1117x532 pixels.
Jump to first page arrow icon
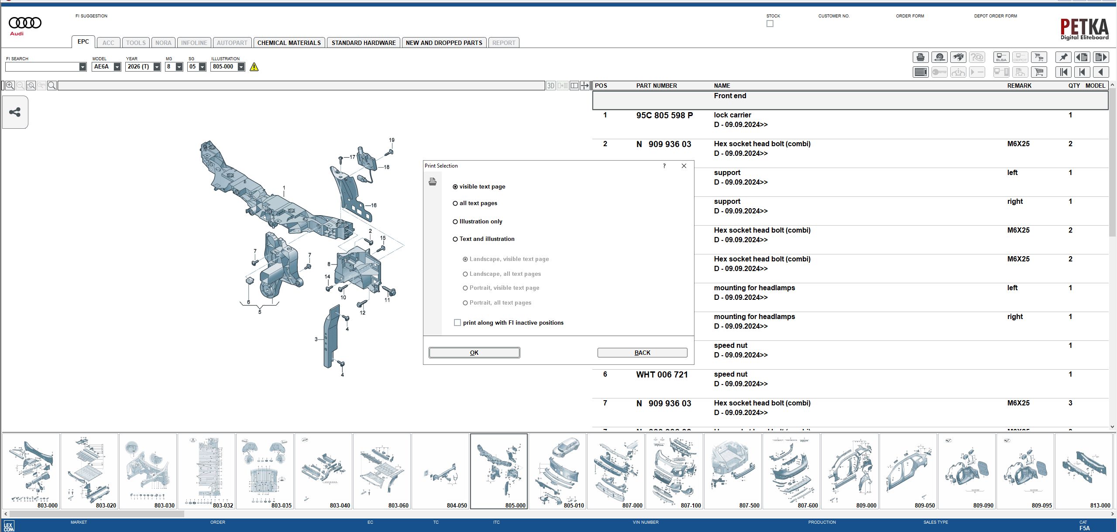pyautogui.click(x=1063, y=72)
